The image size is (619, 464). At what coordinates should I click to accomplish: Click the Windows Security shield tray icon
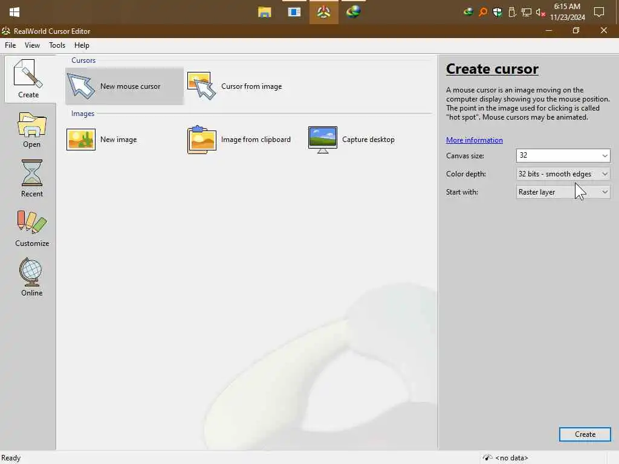[497, 12]
